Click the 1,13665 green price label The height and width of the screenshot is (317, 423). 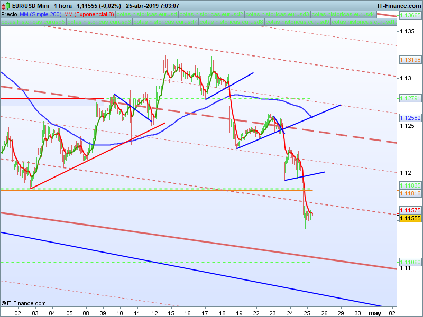coord(410,15)
